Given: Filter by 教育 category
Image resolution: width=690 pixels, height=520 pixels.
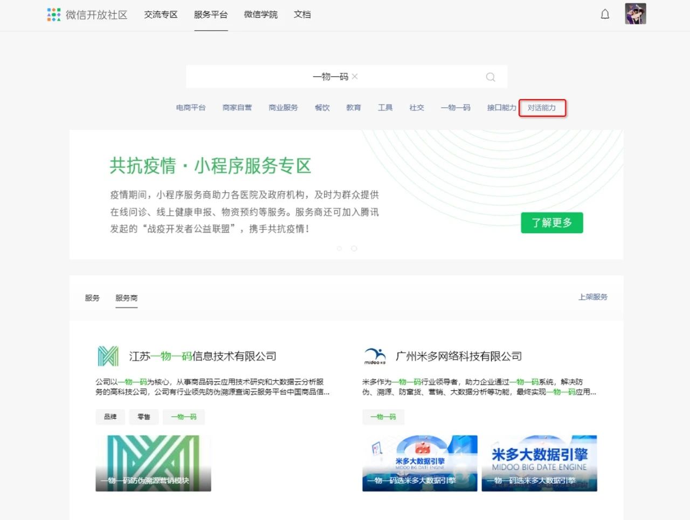Looking at the screenshot, I should click(x=354, y=108).
